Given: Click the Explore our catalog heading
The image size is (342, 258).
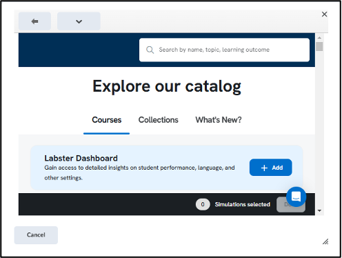Looking at the screenshot, I should tap(167, 87).
